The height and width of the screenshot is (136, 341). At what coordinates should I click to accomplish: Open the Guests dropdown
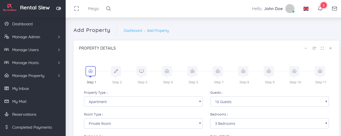(x=269, y=102)
